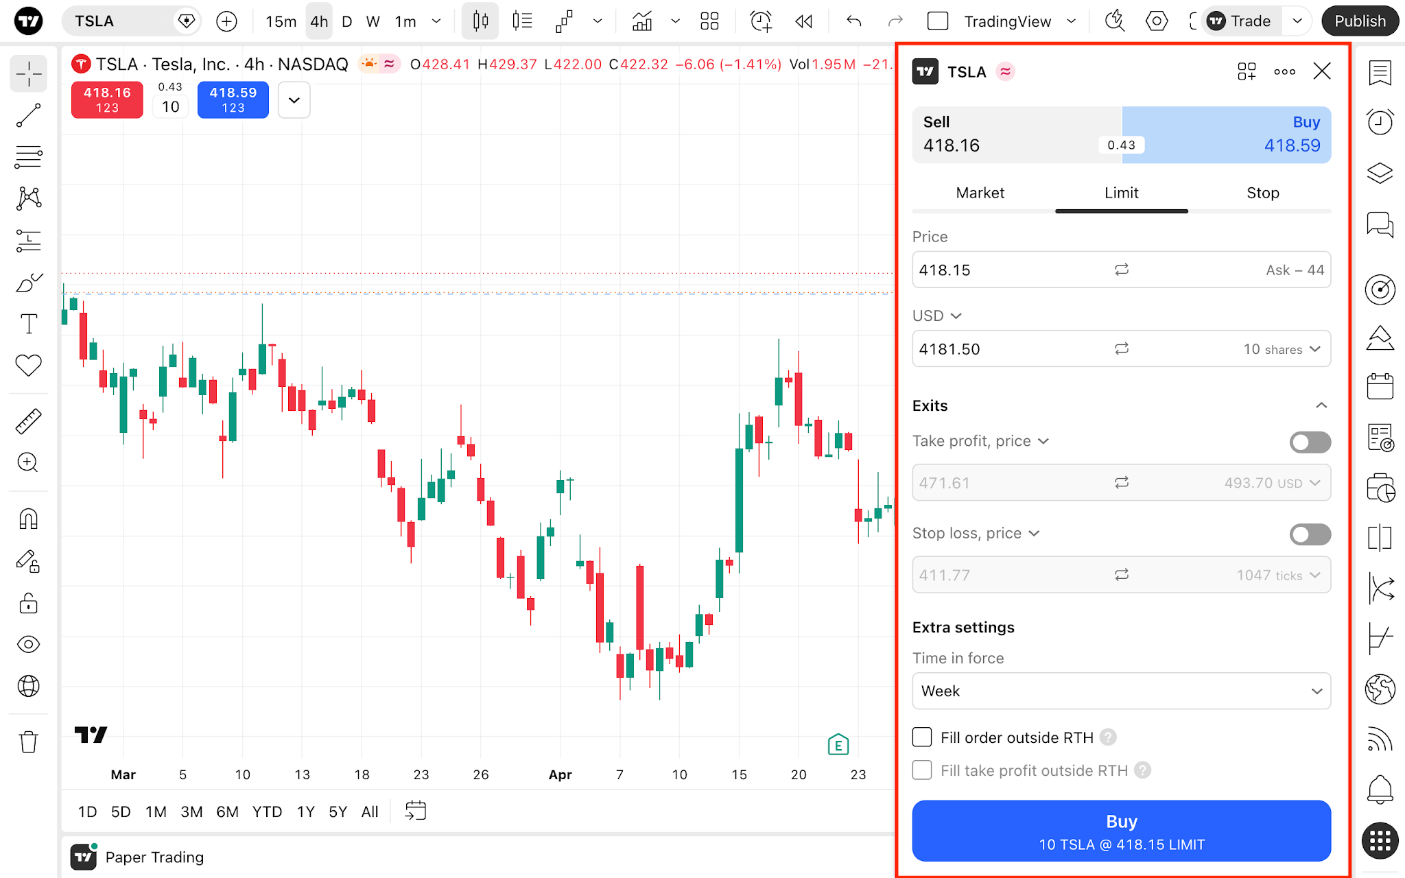The width and height of the screenshot is (1405, 878).
Task: Open the order panel three-dot menu
Action: [x=1284, y=71]
